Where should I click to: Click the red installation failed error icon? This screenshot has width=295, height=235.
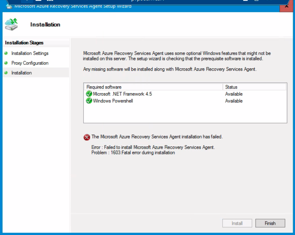[87, 137]
